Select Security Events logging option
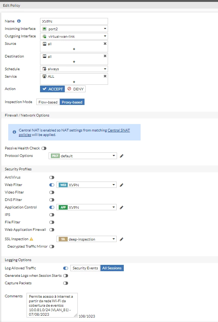 tap(85, 268)
